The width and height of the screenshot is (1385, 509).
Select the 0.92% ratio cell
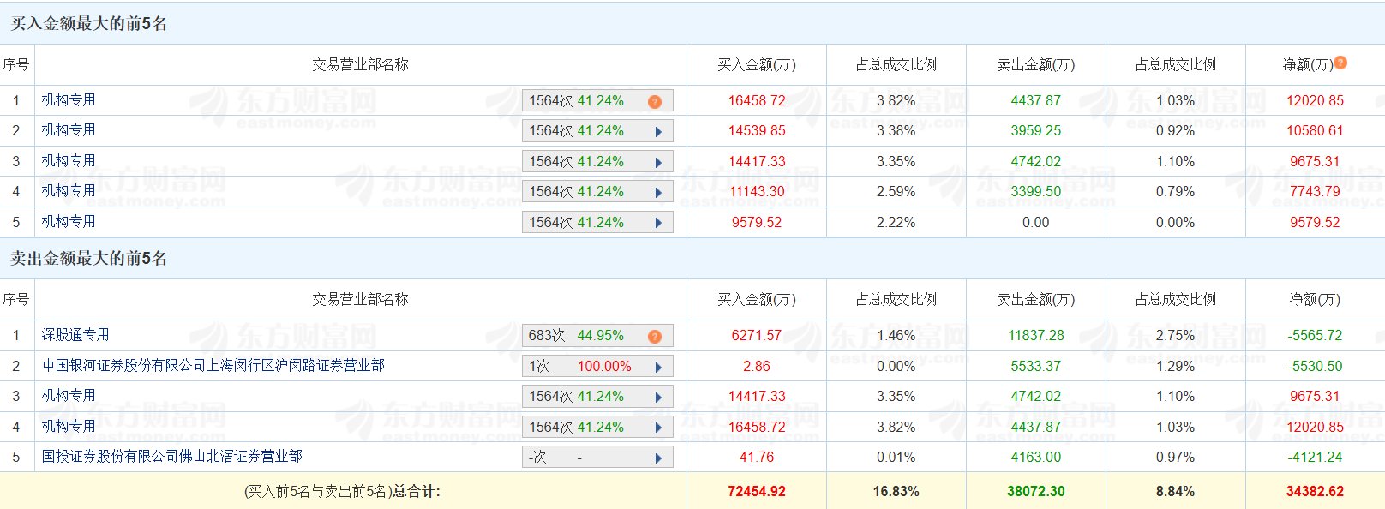click(x=1175, y=131)
